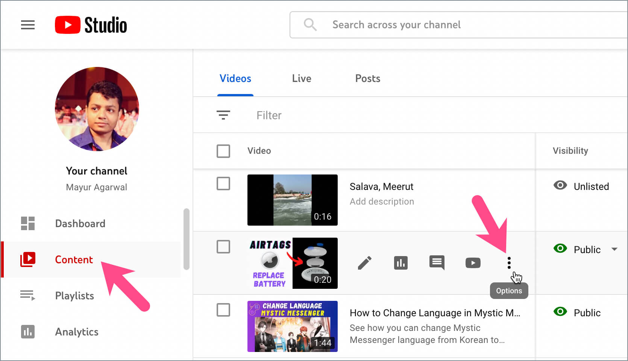Switch to the Live tab
Image resolution: width=628 pixels, height=361 pixels.
302,79
